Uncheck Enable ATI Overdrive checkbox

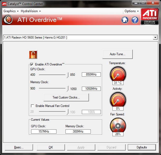pos(32,64)
